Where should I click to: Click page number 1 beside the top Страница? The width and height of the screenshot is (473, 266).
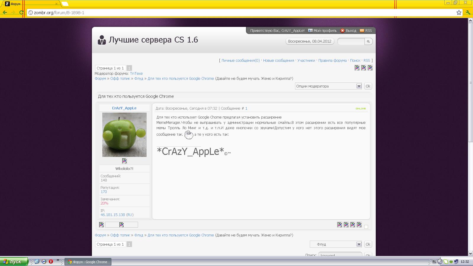(x=129, y=68)
